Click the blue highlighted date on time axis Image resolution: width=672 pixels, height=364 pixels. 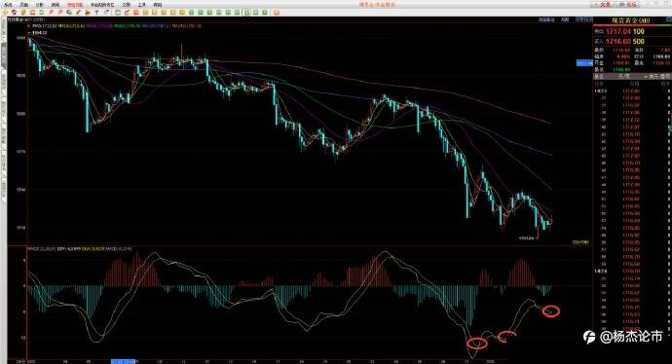point(123,361)
